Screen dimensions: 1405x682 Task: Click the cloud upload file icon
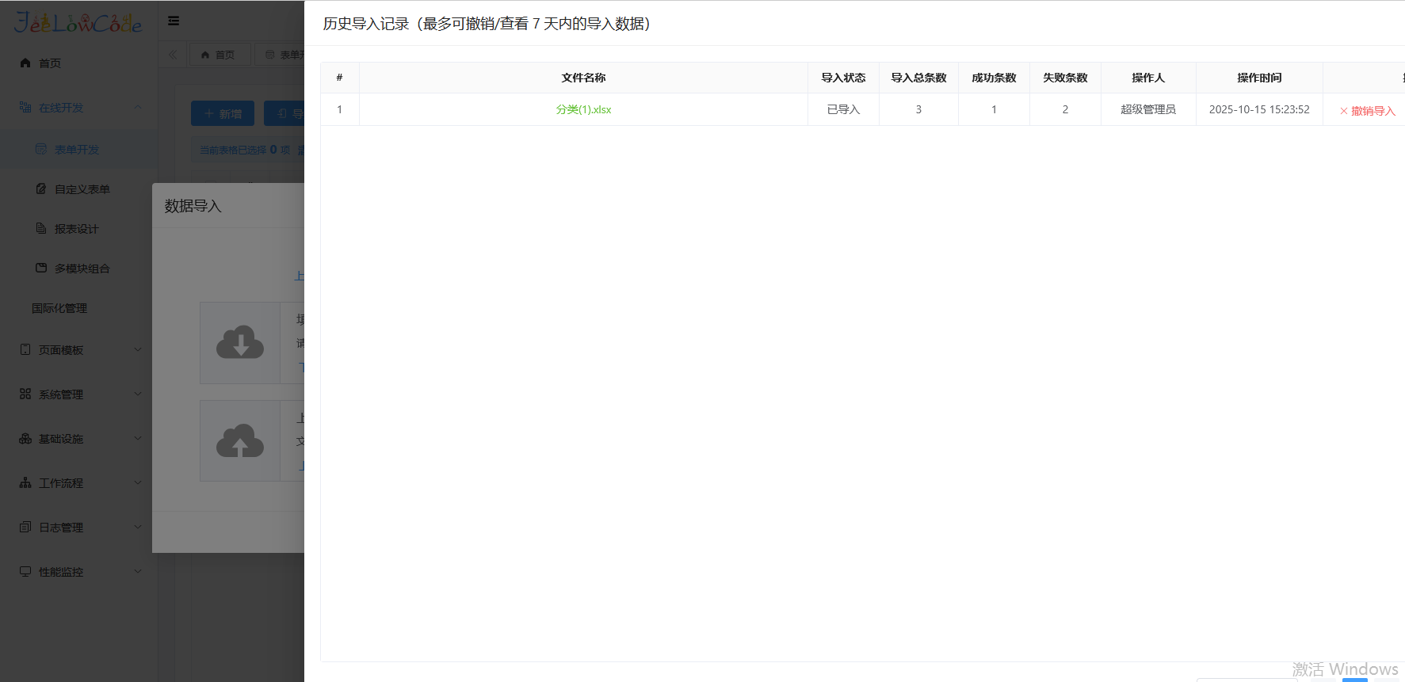(x=240, y=440)
